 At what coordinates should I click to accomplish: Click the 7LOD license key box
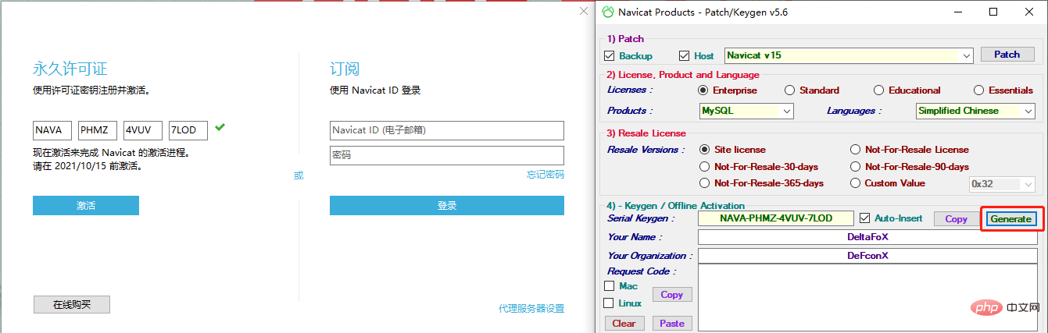point(188,130)
